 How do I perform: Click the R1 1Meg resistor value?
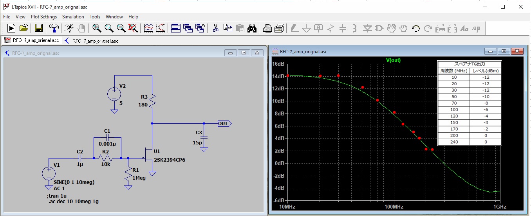pos(139,178)
